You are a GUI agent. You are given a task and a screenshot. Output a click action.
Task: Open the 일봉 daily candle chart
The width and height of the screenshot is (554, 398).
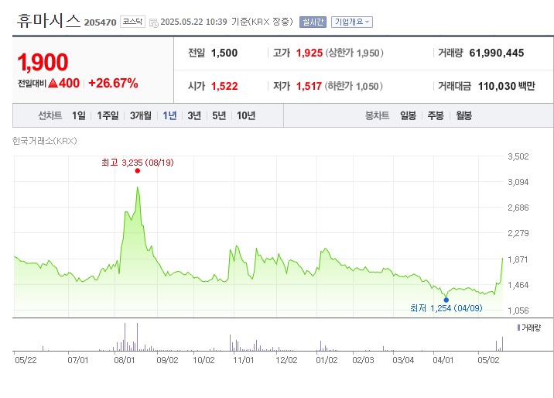[x=408, y=115]
